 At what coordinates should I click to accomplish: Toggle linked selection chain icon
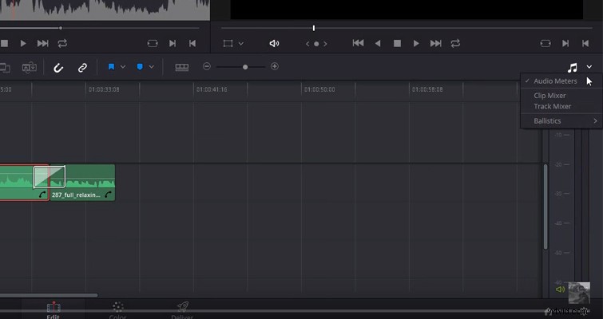coord(82,68)
